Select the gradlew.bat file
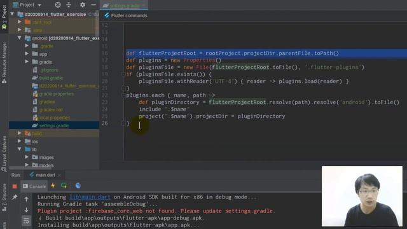 (x=51, y=109)
